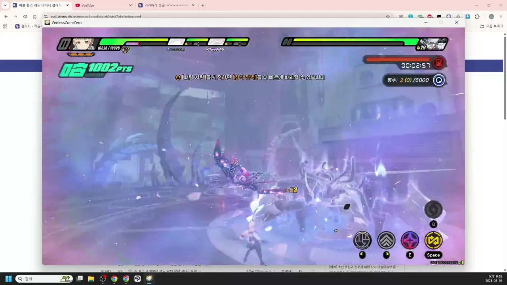This screenshot has width=507, height=285.
Task: Select the active character portrait in the HUD
Action: point(83,44)
